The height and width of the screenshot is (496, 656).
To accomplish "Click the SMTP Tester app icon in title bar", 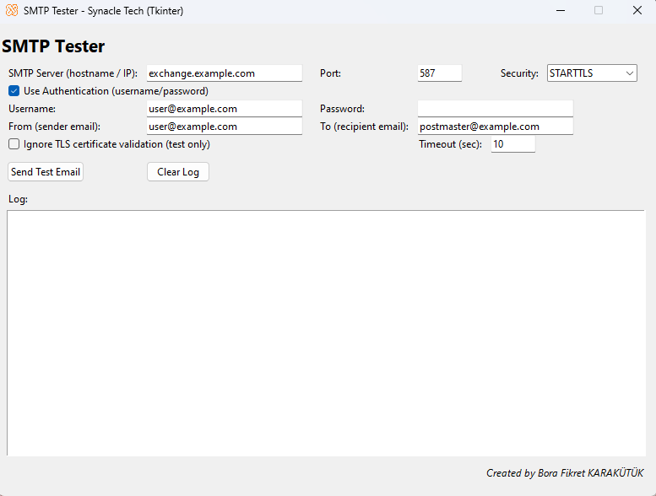I will click(12, 11).
